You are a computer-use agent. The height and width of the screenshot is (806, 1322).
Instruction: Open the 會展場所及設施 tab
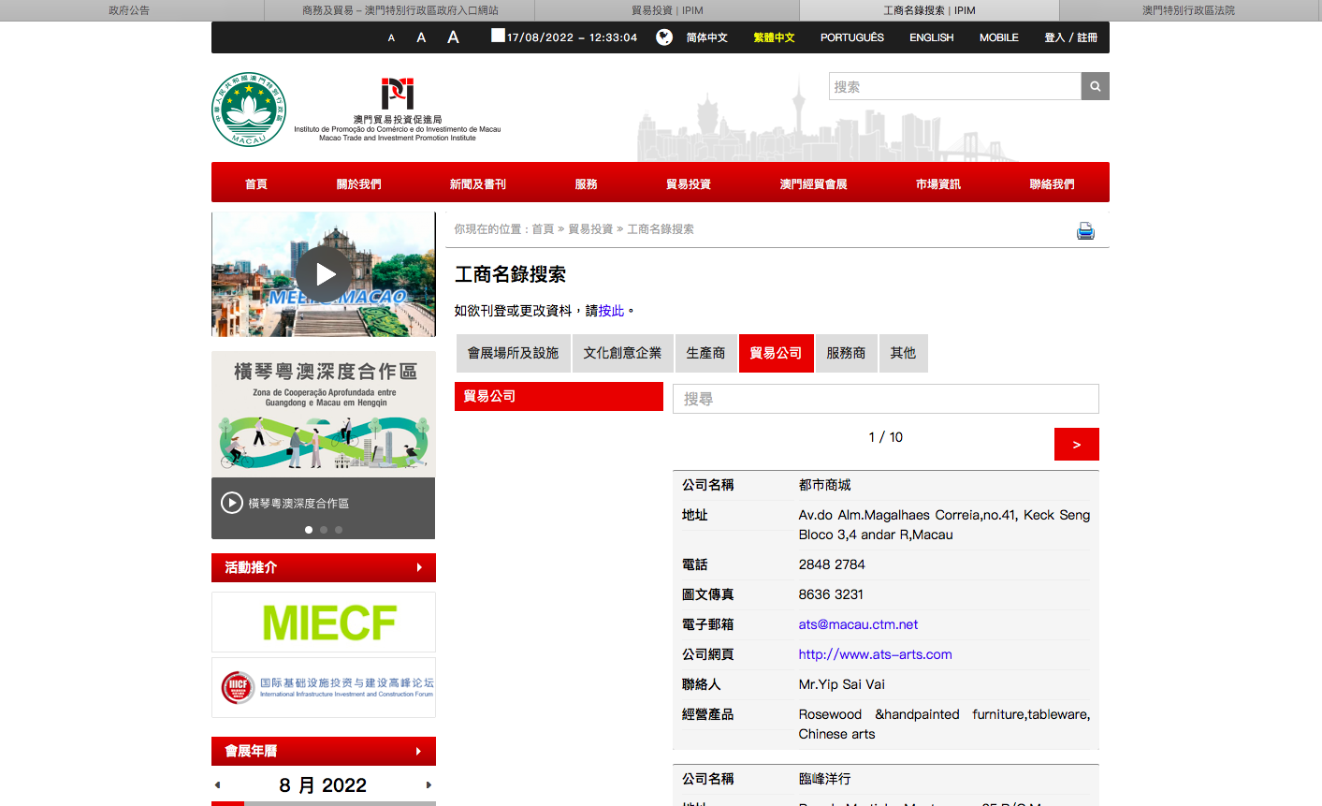click(x=513, y=353)
